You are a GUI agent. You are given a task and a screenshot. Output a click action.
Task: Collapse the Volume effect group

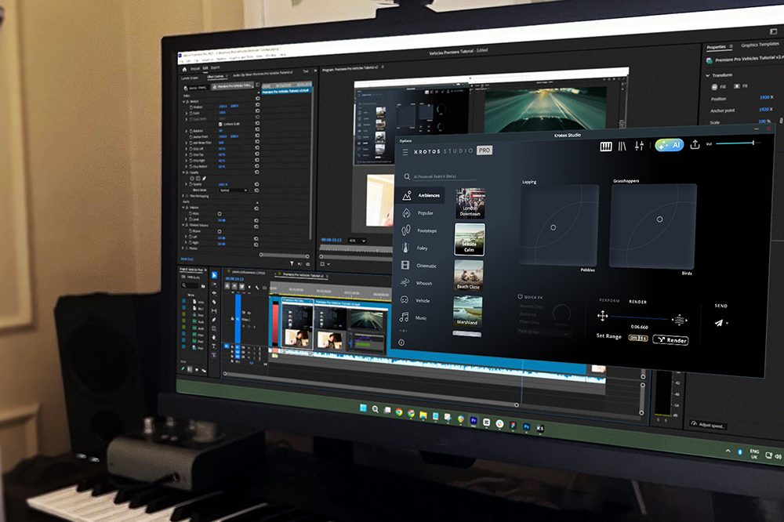pos(183,208)
